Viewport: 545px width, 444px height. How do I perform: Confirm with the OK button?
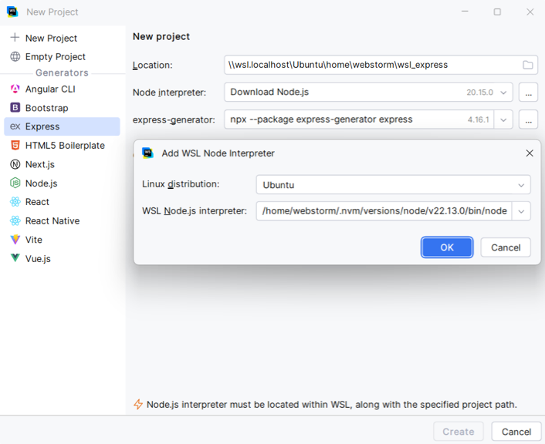coord(447,247)
